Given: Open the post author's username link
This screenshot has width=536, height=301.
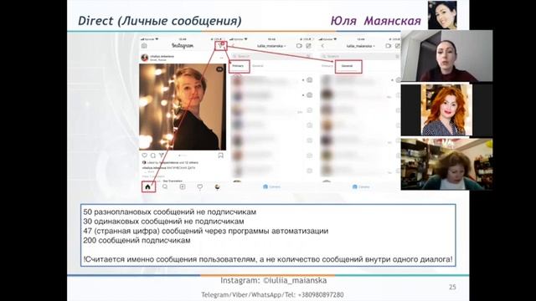Looking at the screenshot, I should (162, 56).
